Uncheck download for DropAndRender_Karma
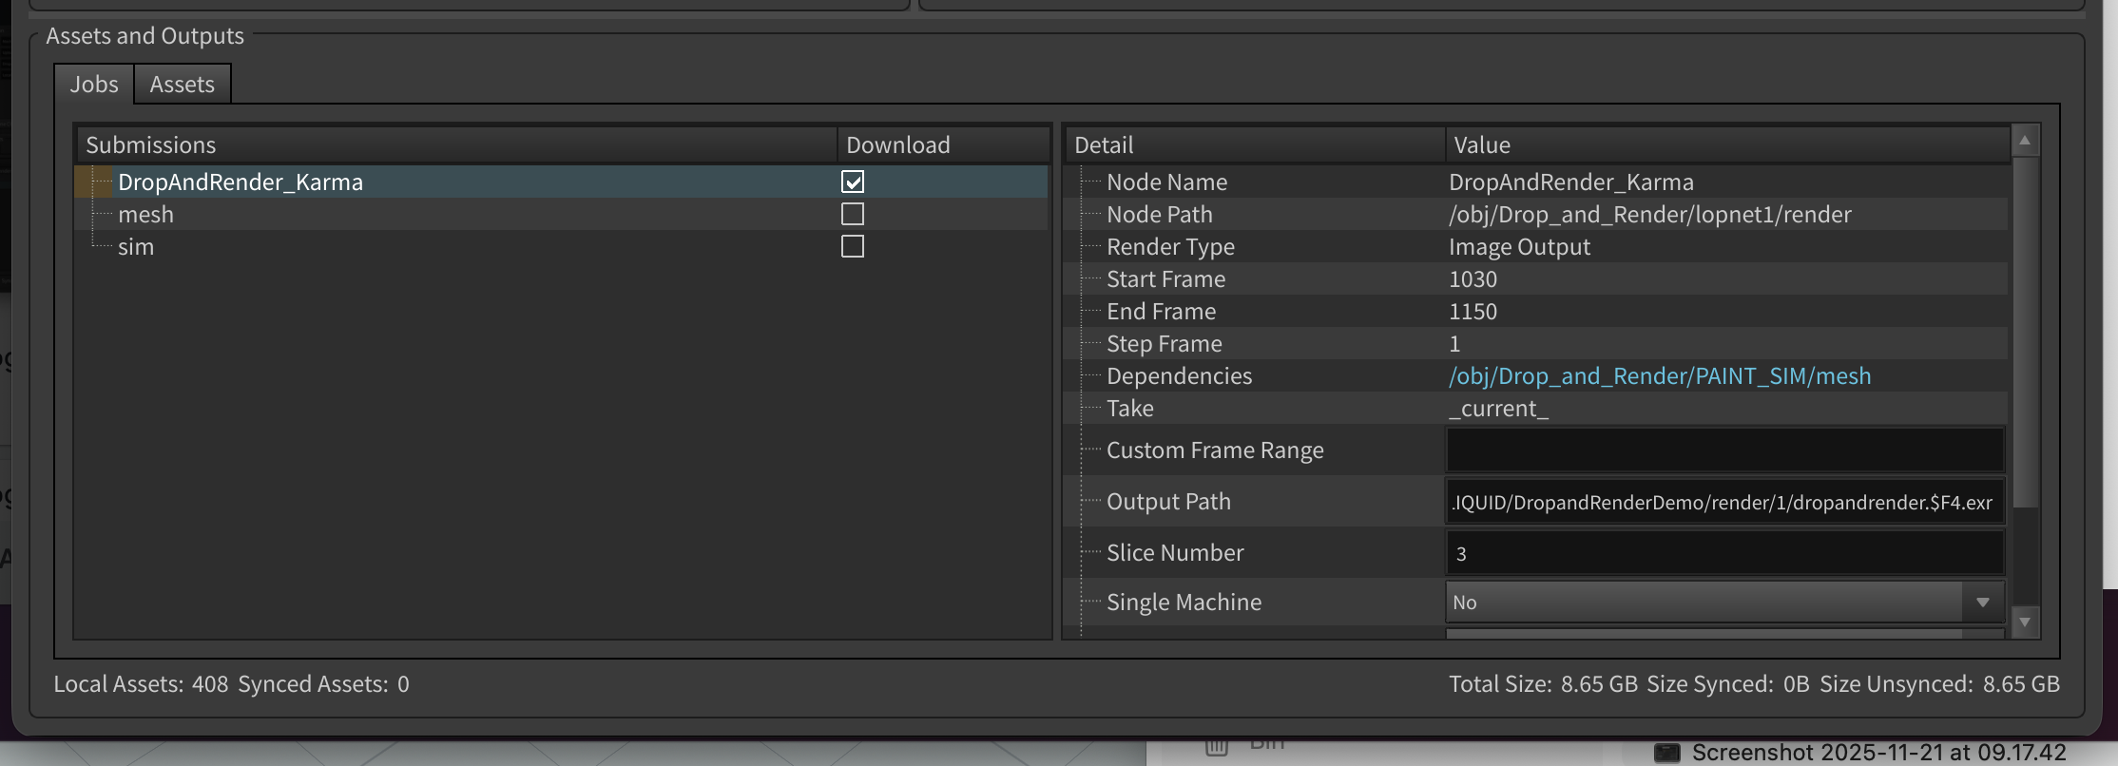2118x766 pixels. [x=853, y=182]
